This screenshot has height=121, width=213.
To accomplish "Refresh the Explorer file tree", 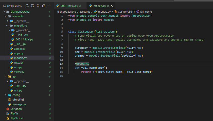I will pyautogui.click(x=38, y=5).
